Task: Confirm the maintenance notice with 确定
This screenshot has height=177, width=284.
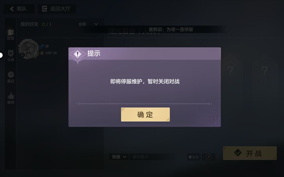Action: [x=145, y=114]
